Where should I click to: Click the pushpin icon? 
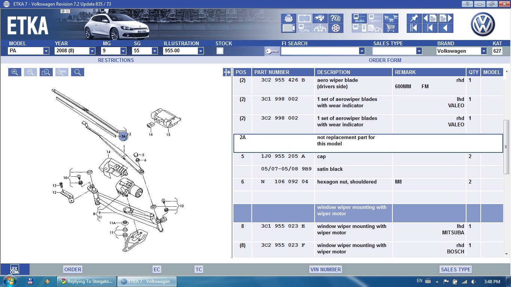click(x=414, y=18)
